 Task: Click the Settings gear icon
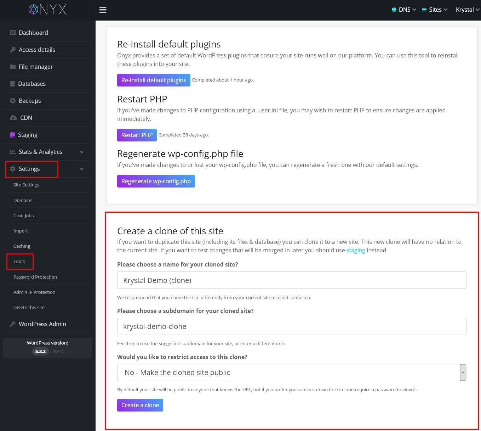(x=13, y=169)
